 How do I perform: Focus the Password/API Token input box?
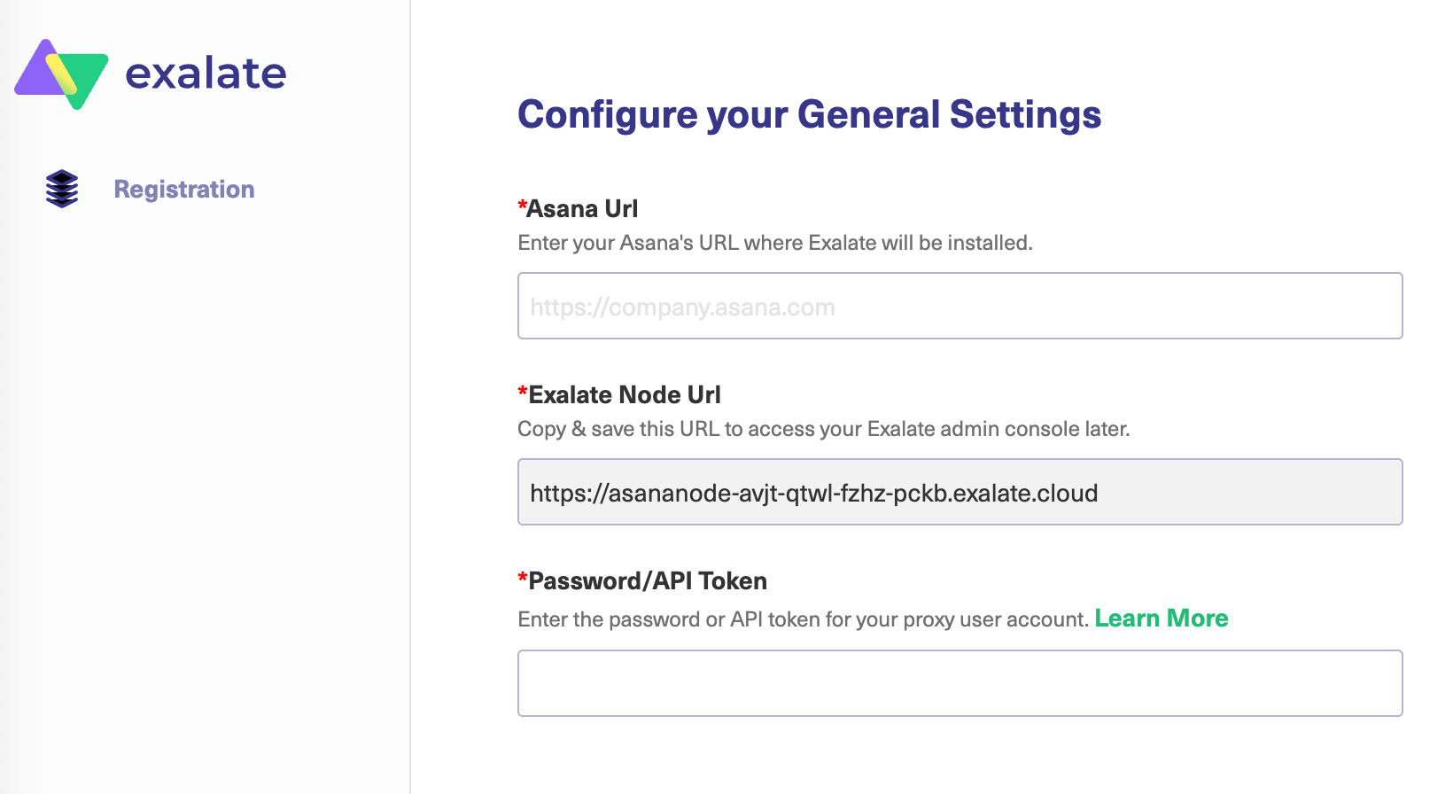pos(960,683)
